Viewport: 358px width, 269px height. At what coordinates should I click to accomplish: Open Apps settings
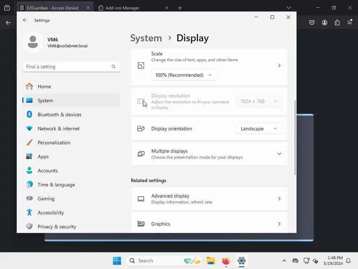coord(71,157)
